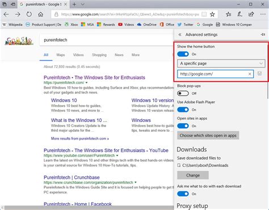The width and height of the screenshot is (269, 210).
Task: Add page to favorites with star icon
Action: click(x=212, y=14)
